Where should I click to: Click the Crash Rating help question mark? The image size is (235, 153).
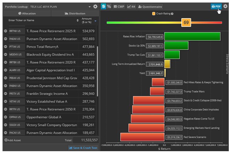172,14
